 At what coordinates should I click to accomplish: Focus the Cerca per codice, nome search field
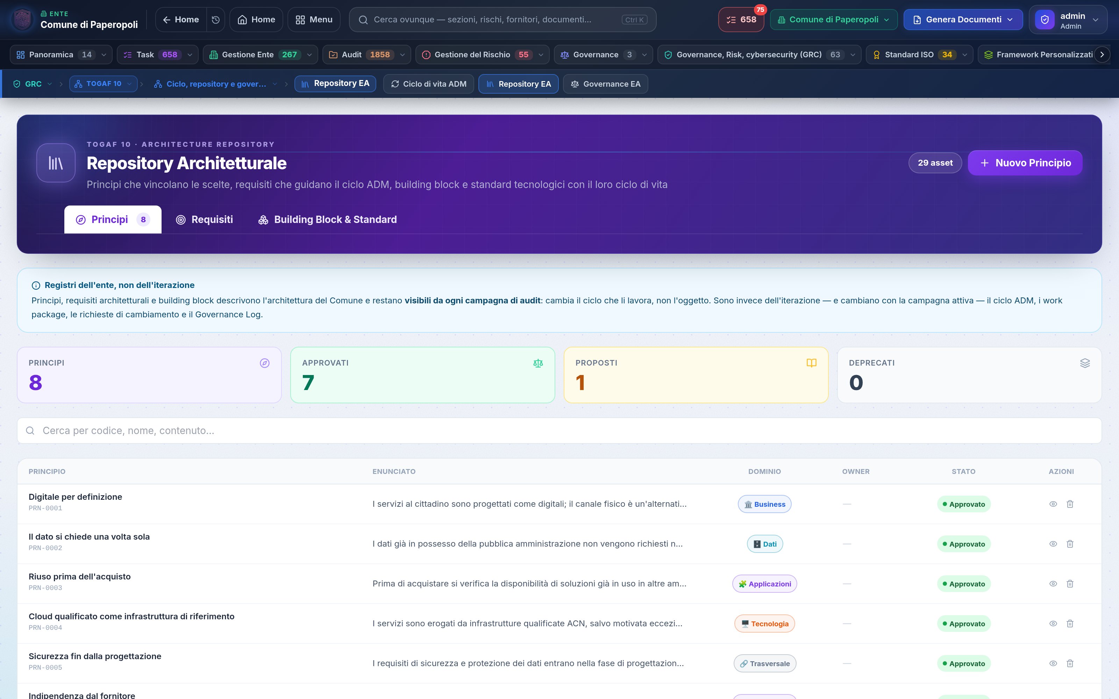(559, 430)
